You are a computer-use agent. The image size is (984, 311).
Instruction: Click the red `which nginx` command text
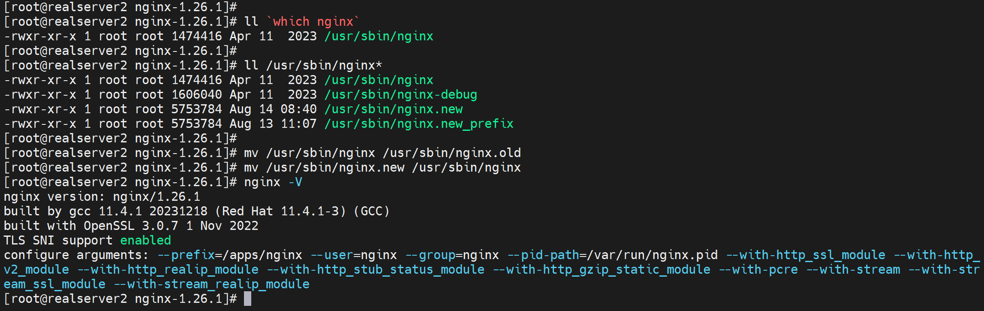(x=313, y=21)
